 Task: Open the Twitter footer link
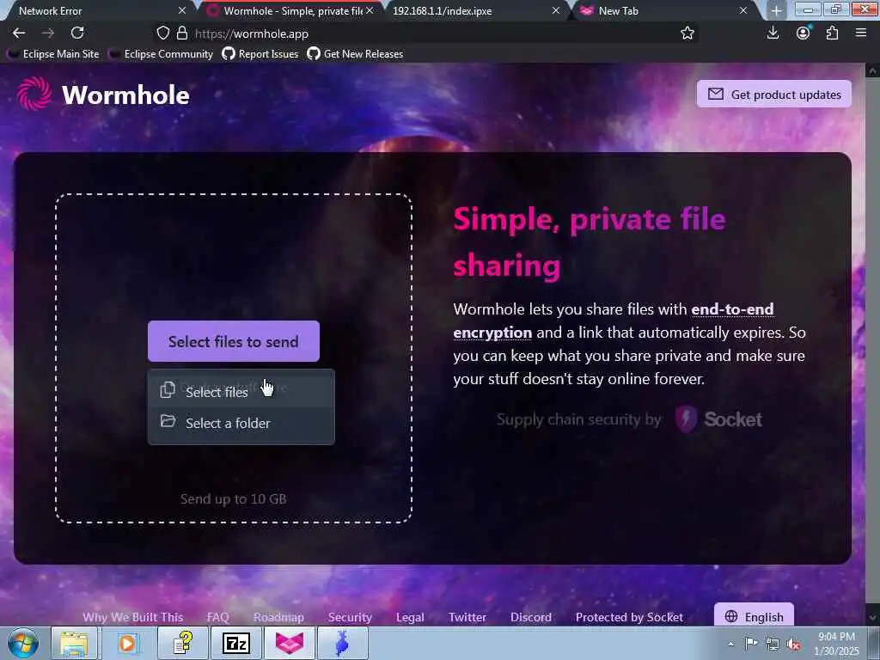pyautogui.click(x=467, y=617)
